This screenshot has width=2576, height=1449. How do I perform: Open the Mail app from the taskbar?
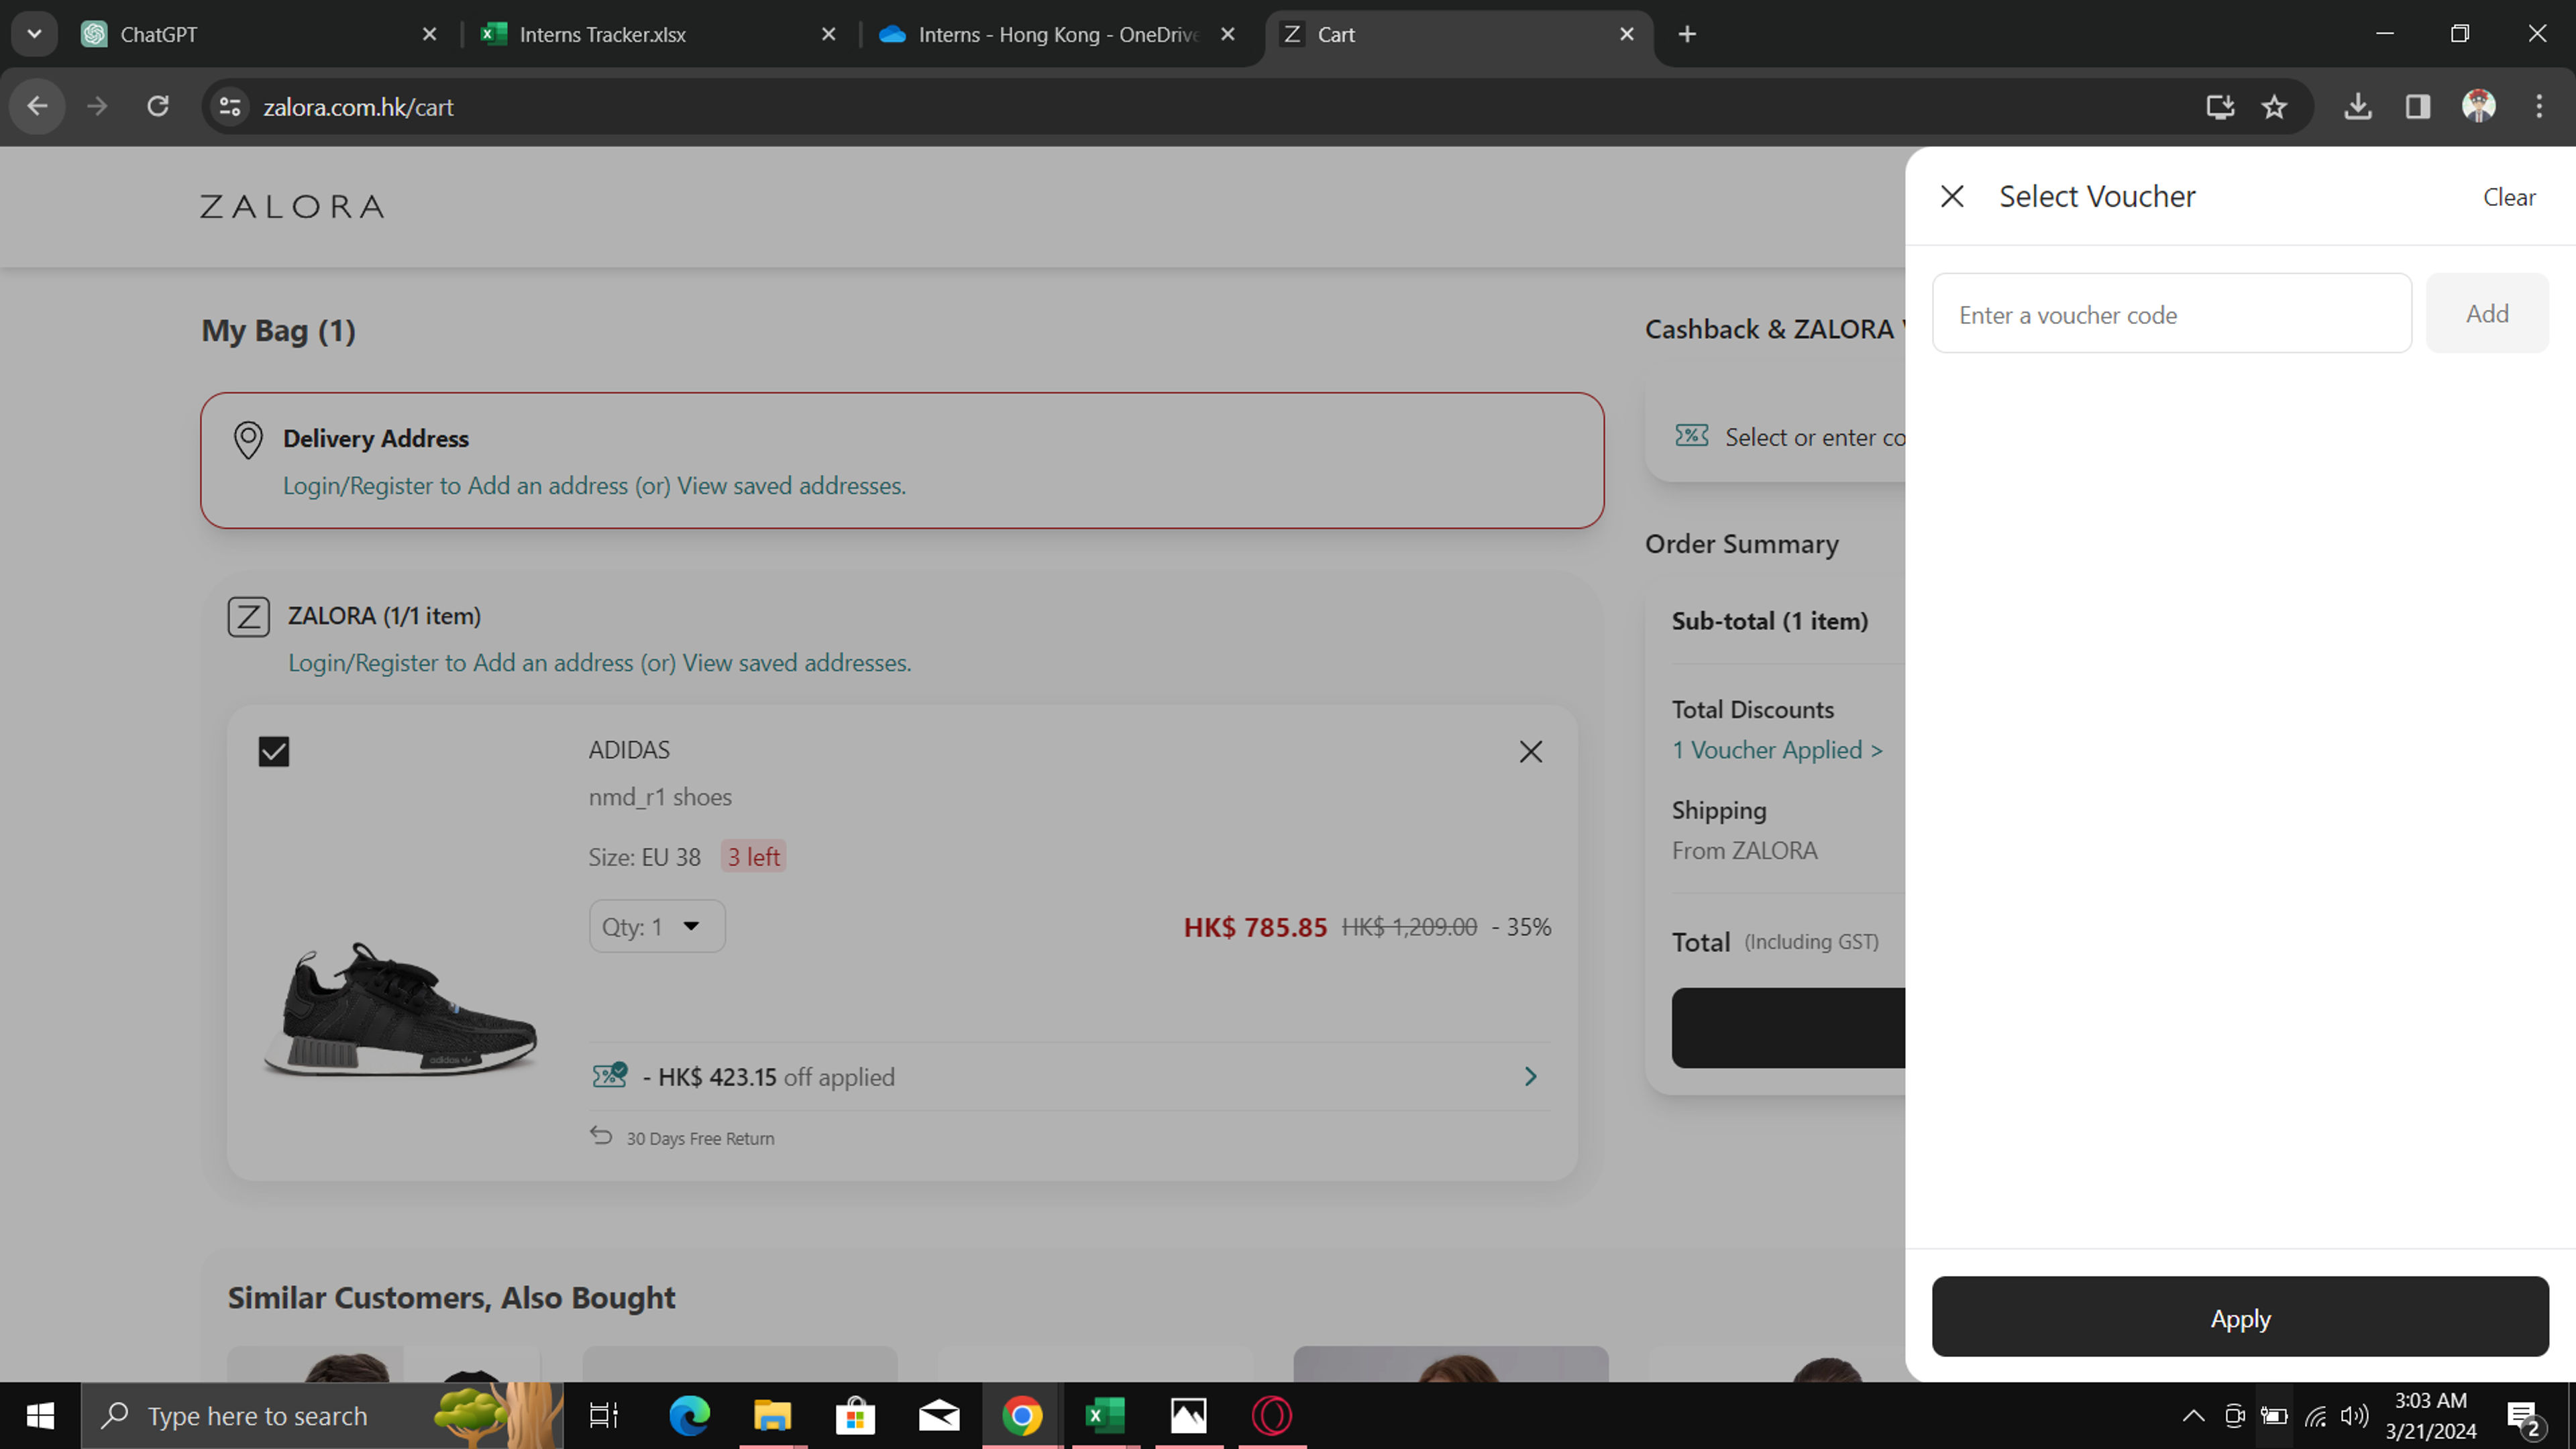[x=939, y=1415]
